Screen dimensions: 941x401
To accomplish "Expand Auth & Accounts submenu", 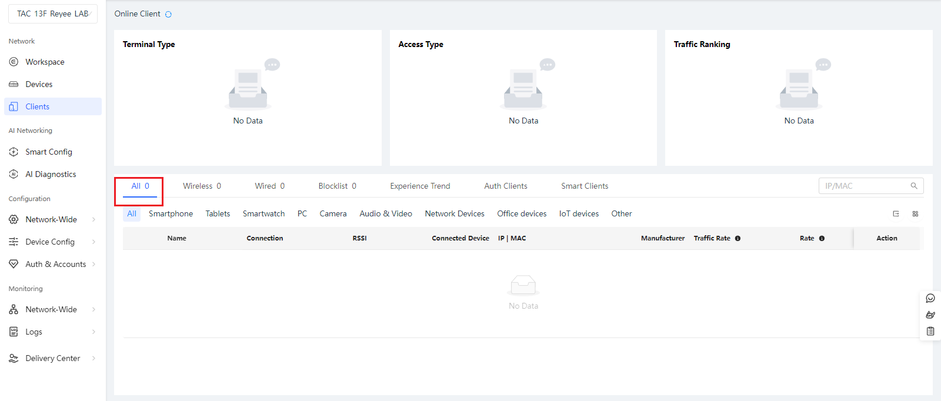I will click(x=55, y=264).
